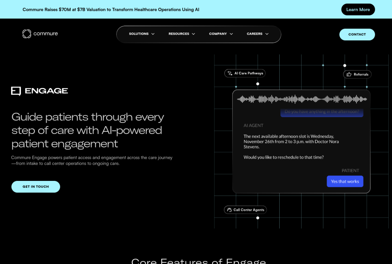The height and width of the screenshot is (264, 392).
Task: Click the commure wordmark text
Action: pyautogui.click(x=45, y=34)
